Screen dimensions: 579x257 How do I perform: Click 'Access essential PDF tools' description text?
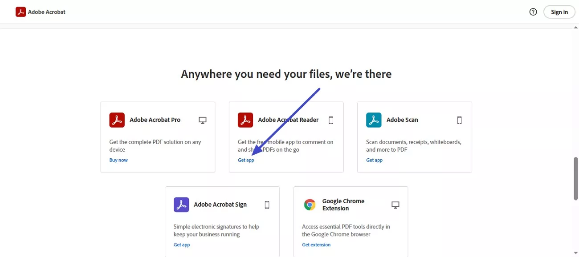[346, 231]
